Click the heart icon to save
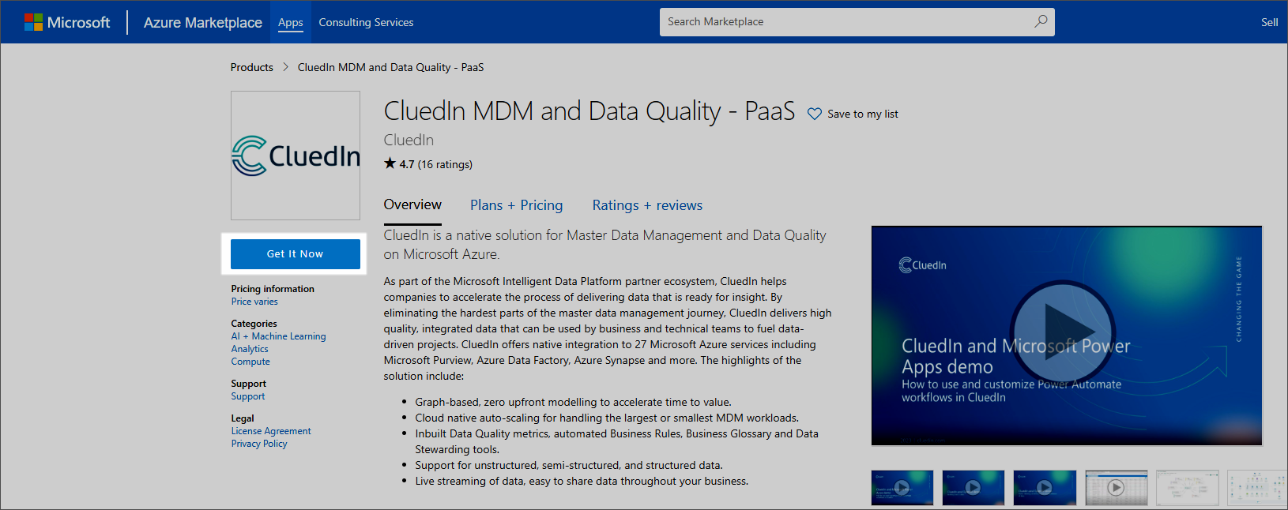This screenshot has height=510, width=1288. point(814,114)
